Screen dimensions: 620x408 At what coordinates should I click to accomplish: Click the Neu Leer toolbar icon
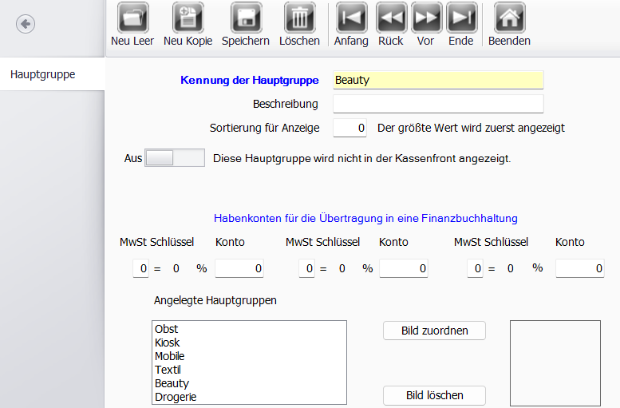[x=132, y=18]
